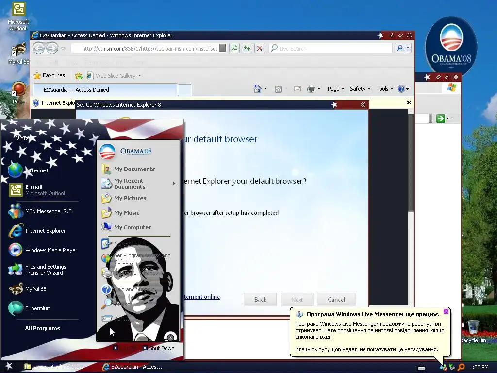Open Files and Settings Transfer Wizard
The width and height of the screenshot is (497, 373).
click(44, 270)
